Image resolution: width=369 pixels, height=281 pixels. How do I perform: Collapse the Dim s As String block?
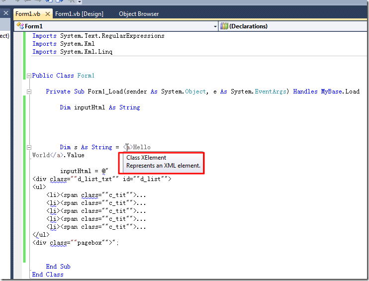[x=29, y=148]
